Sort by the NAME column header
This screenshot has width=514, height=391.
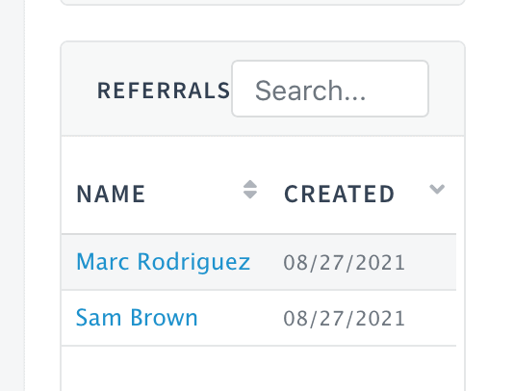tap(111, 194)
